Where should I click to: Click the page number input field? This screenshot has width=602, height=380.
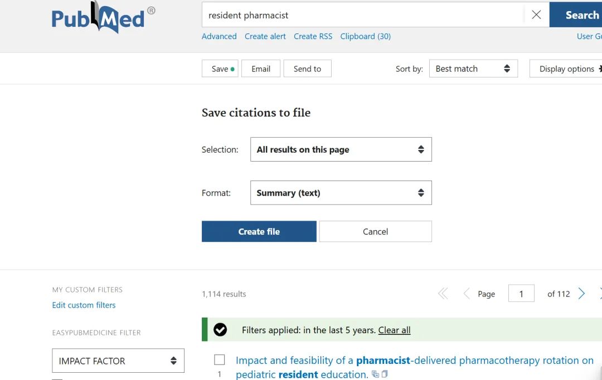[521, 294]
